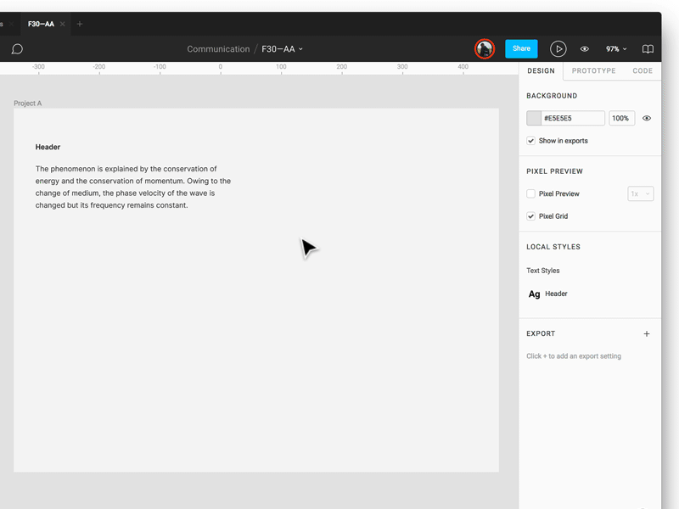This screenshot has height=509, width=679.
Task: Click the plus icon beside Export
Action: pyautogui.click(x=647, y=334)
